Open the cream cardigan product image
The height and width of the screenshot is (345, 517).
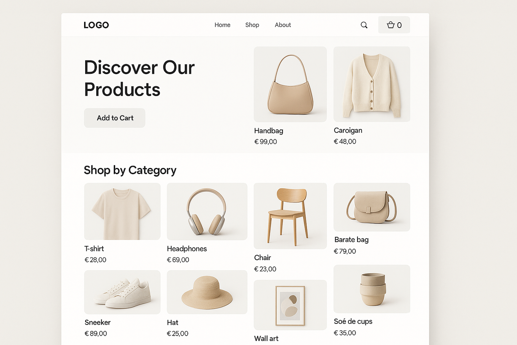(371, 84)
